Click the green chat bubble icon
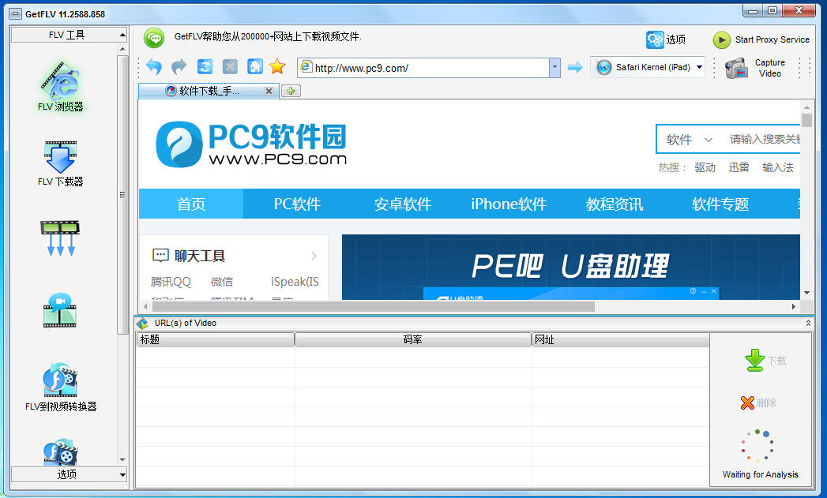Image resolution: width=827 pixels, height=498 pixels. (x=154, y=38)
